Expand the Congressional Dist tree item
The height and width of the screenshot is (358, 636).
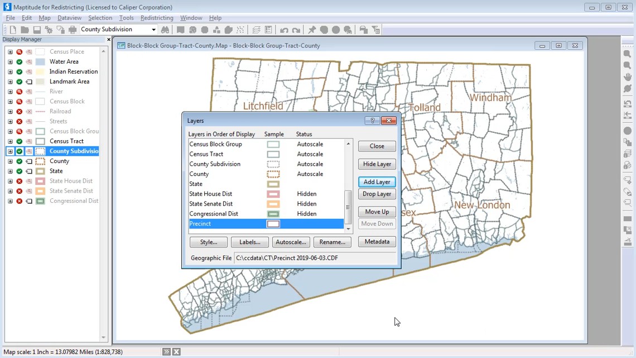click(x=10, y=201)
